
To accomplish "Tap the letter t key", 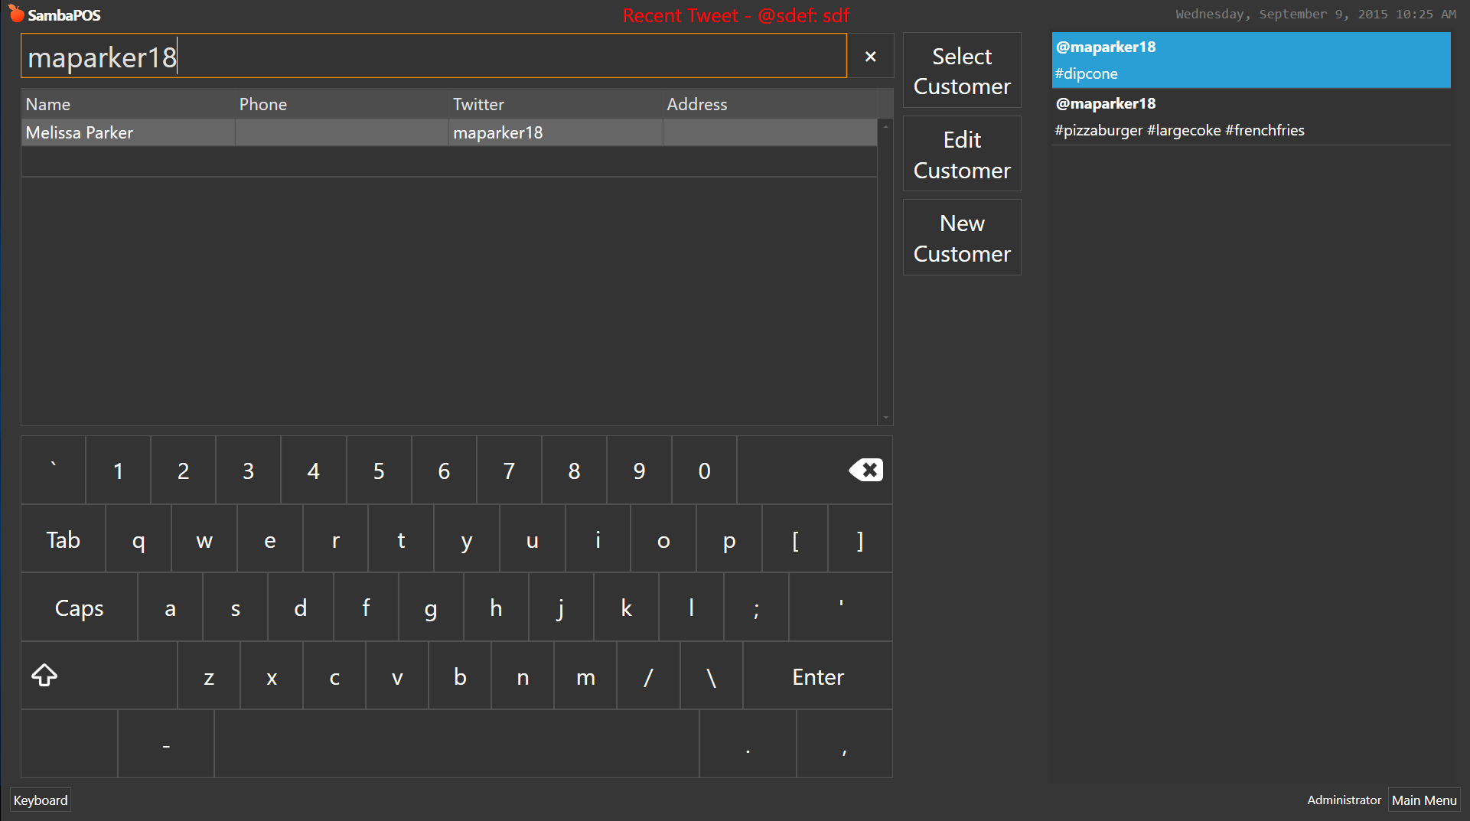I will click(x=401, y=539).
